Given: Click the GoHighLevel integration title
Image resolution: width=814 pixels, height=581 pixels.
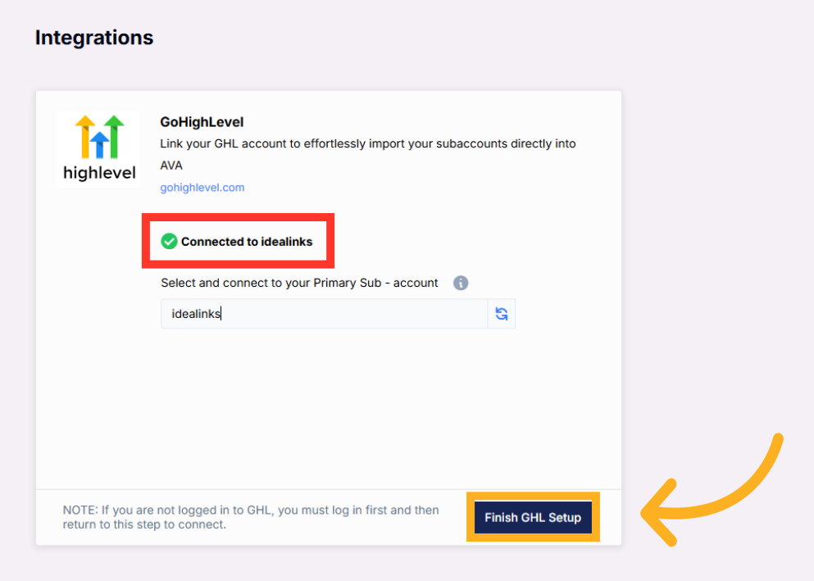Looking at the screenshot, I should 202,122.
